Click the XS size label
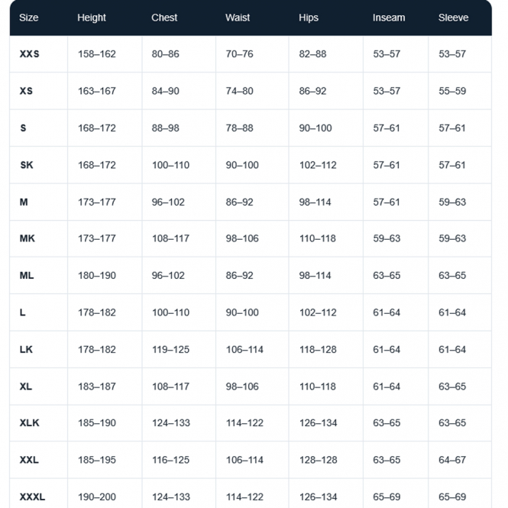Image resolution: width=508 pixels, height=508 pixels. [26, 91]
